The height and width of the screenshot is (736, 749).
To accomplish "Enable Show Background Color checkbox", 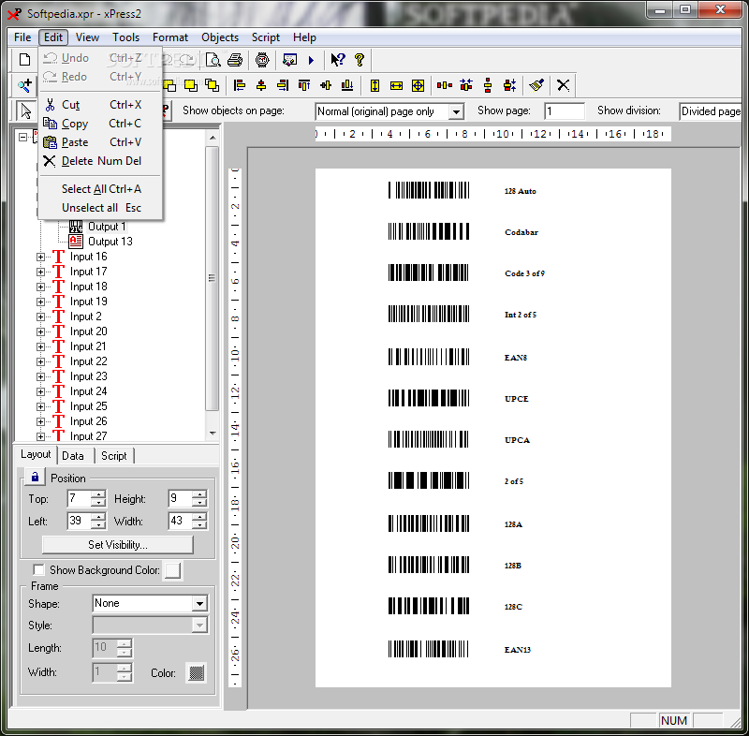I will (x=38, y=569).
